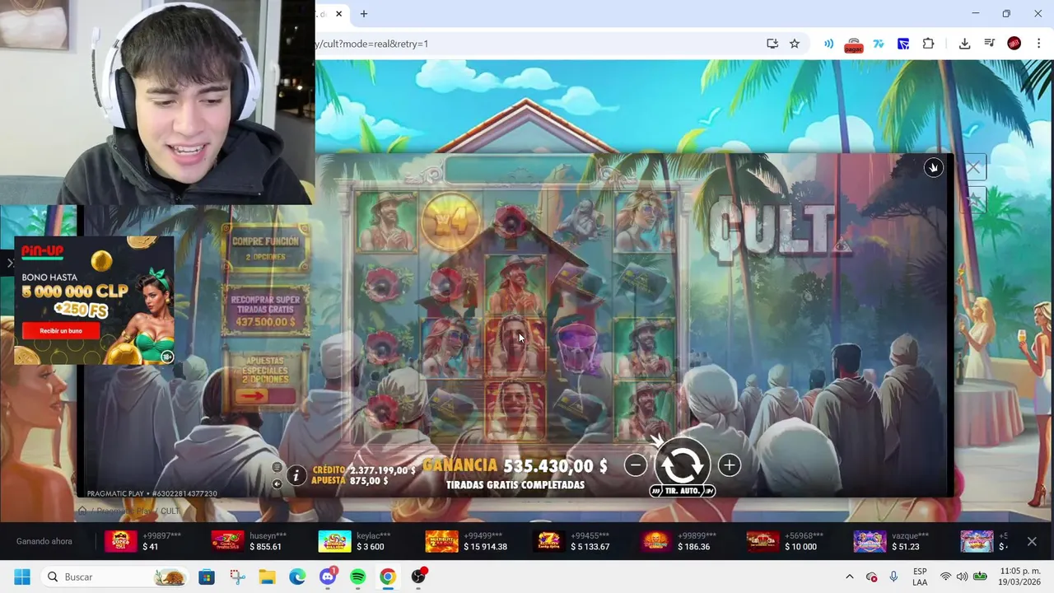
Task: Bookmark this page with the star icon
Action: pyautogui.click(x=795, y=44)
